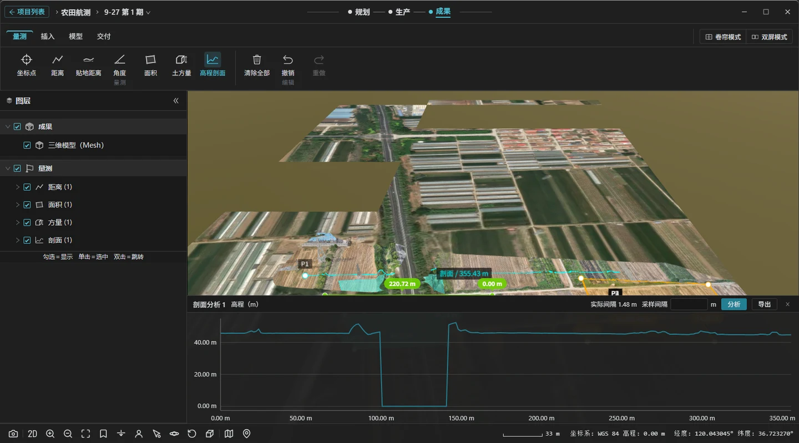The image size is (799, 443).
Task: Click the location pin icon in bottom toolbar
Action: pos(247,434)
